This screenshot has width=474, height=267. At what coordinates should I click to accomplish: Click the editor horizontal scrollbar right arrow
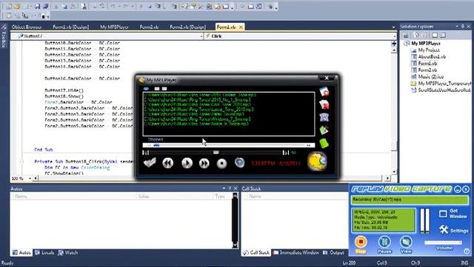(388, 178)
